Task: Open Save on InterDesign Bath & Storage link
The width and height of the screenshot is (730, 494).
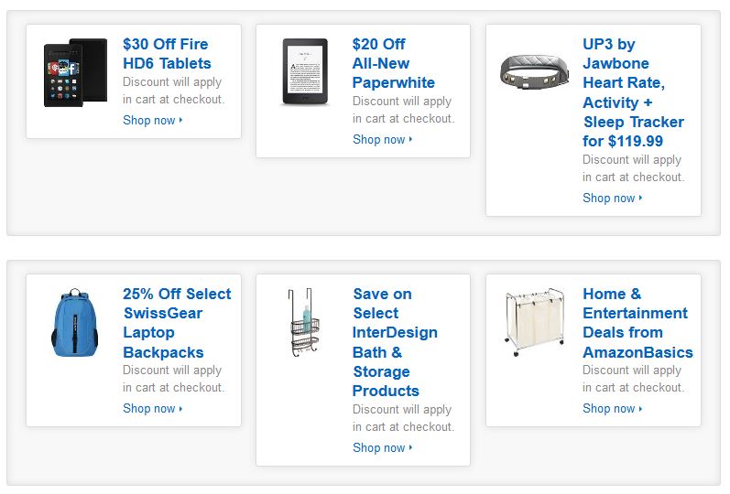Action: click(x=395, y=342)
